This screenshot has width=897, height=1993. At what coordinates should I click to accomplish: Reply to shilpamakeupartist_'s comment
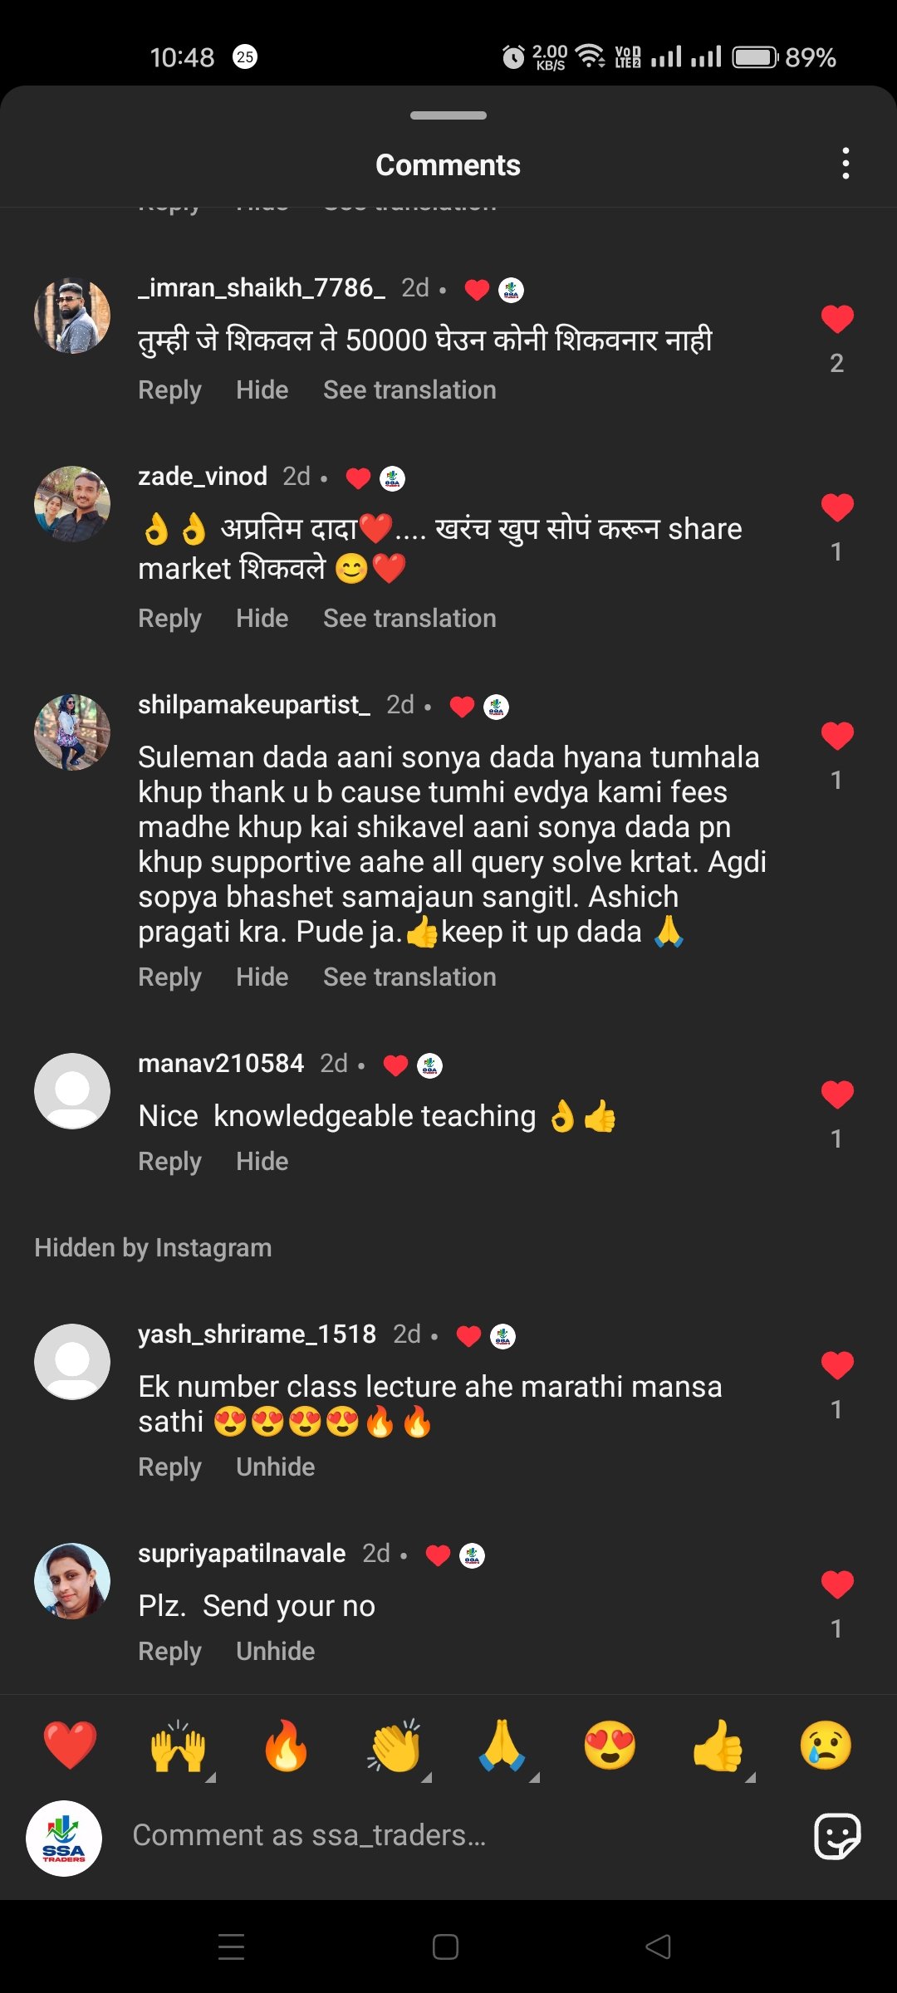[x=169, y=977]
